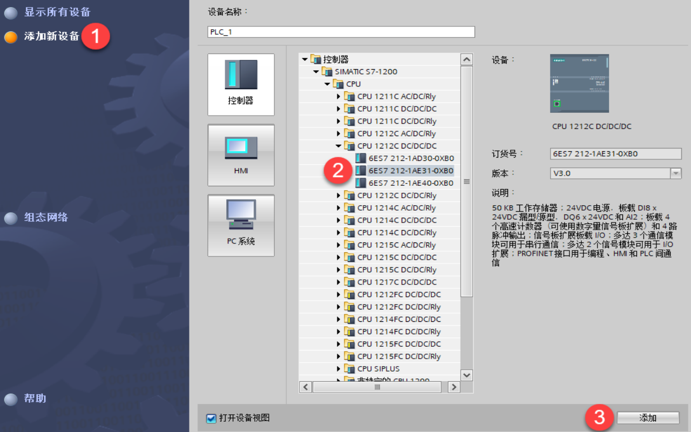Collapse the CPU 1212C DC/DC/DC node
Viewport: 691px width, 432px height.
pyautogui.click(x=338, y=146)
